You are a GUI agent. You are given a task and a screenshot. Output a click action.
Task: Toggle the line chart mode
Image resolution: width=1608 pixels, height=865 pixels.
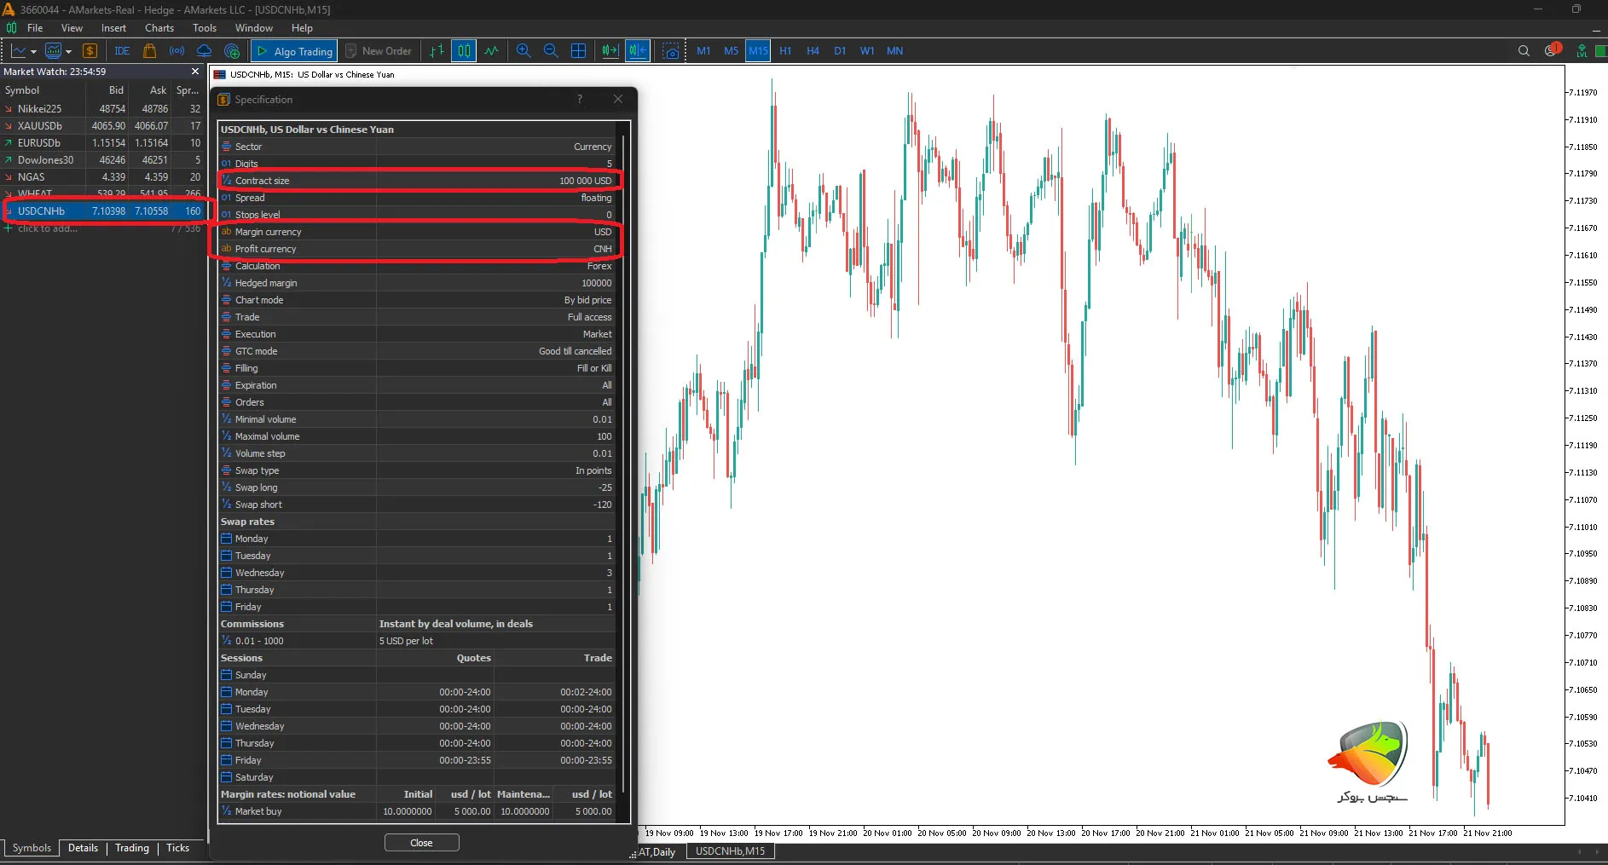click(492, 51)
